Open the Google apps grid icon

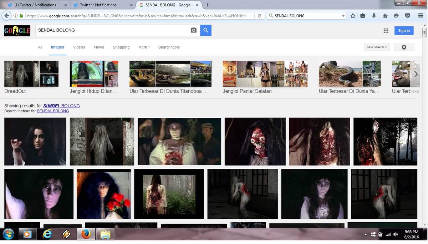pyautogui.click(x=386, y=31)
